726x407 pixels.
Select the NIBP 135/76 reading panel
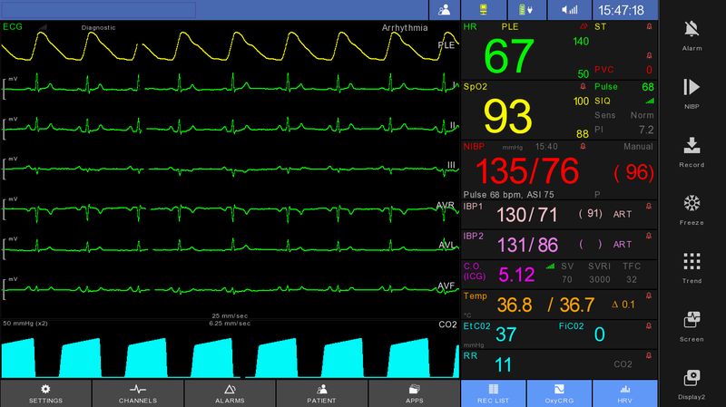click(559, 170)
